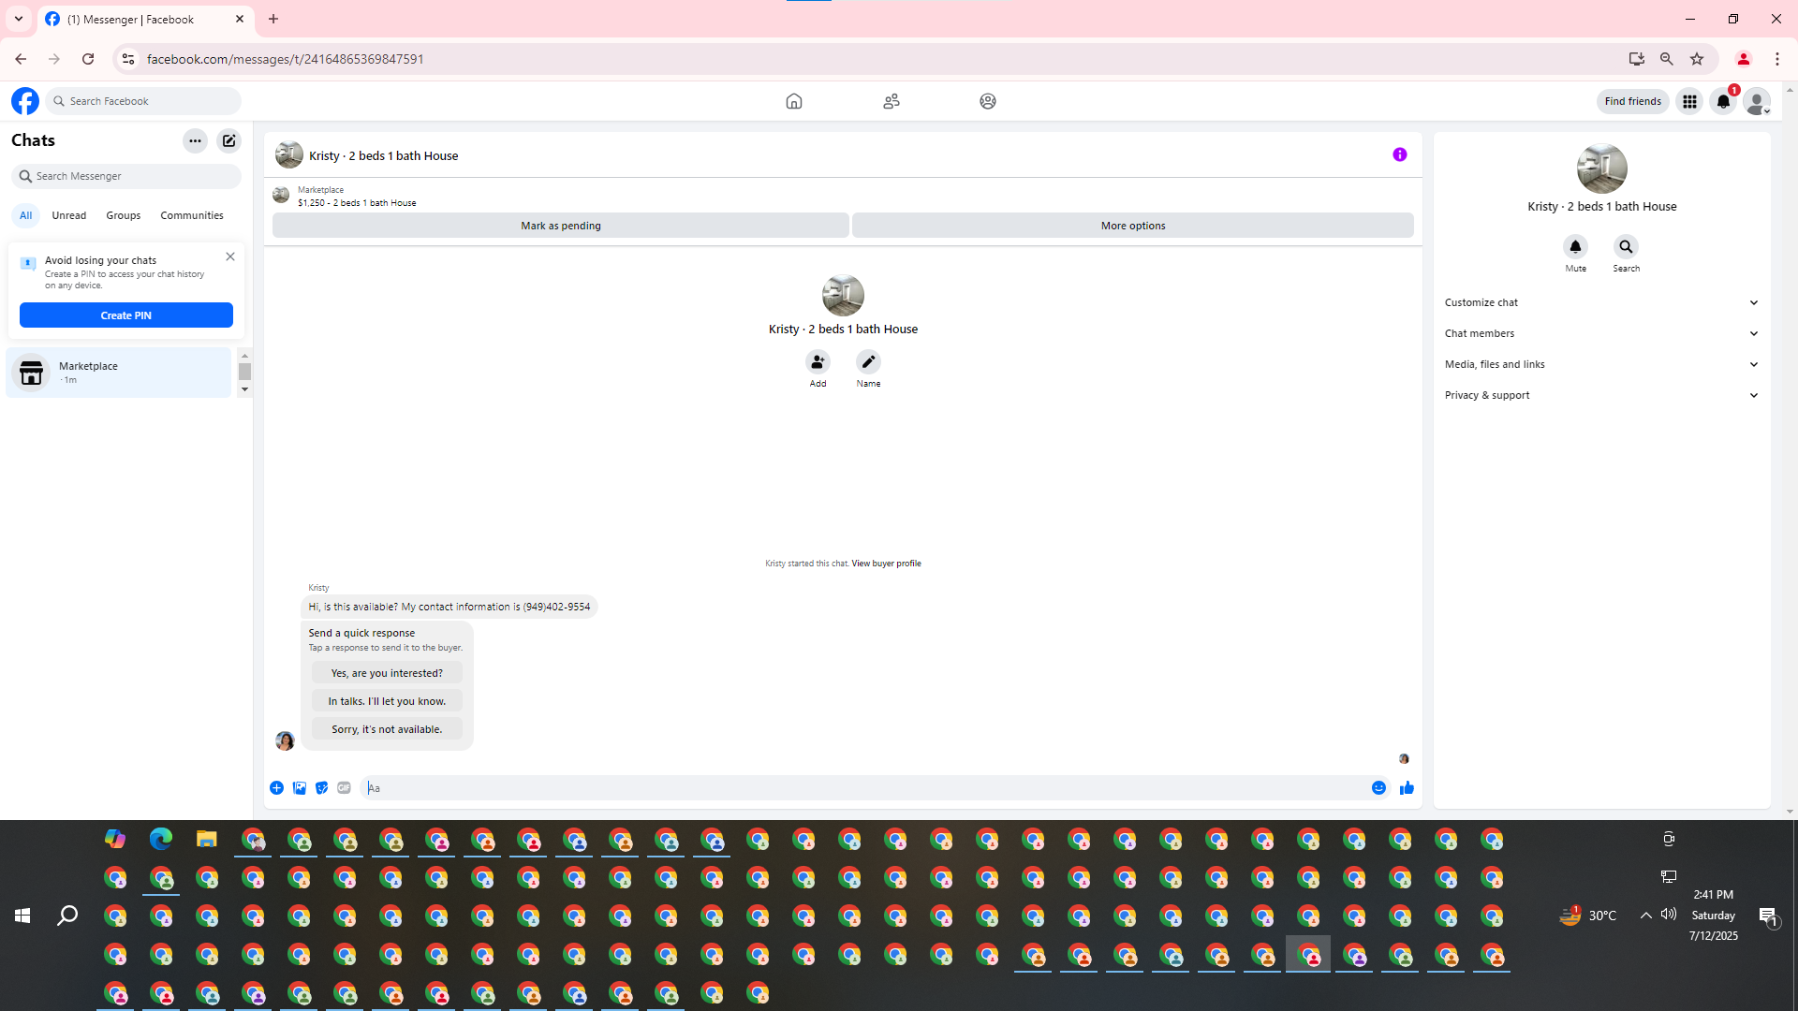
Task: Dismiss the Avoid losing your chats card
Action: pos(230,256)
